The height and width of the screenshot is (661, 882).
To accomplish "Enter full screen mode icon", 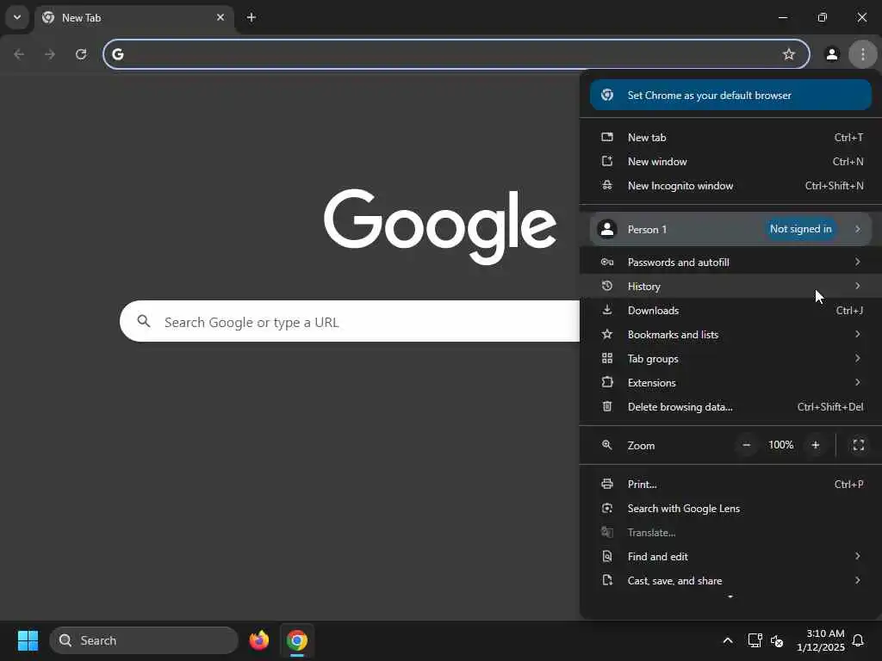I will (859, 445).
